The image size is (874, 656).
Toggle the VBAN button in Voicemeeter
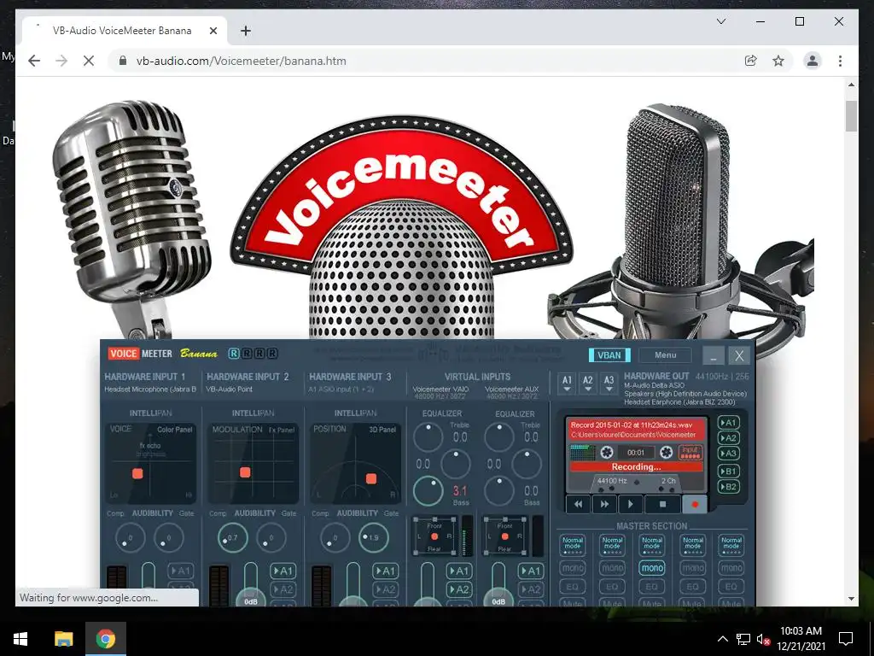point(609,354)
